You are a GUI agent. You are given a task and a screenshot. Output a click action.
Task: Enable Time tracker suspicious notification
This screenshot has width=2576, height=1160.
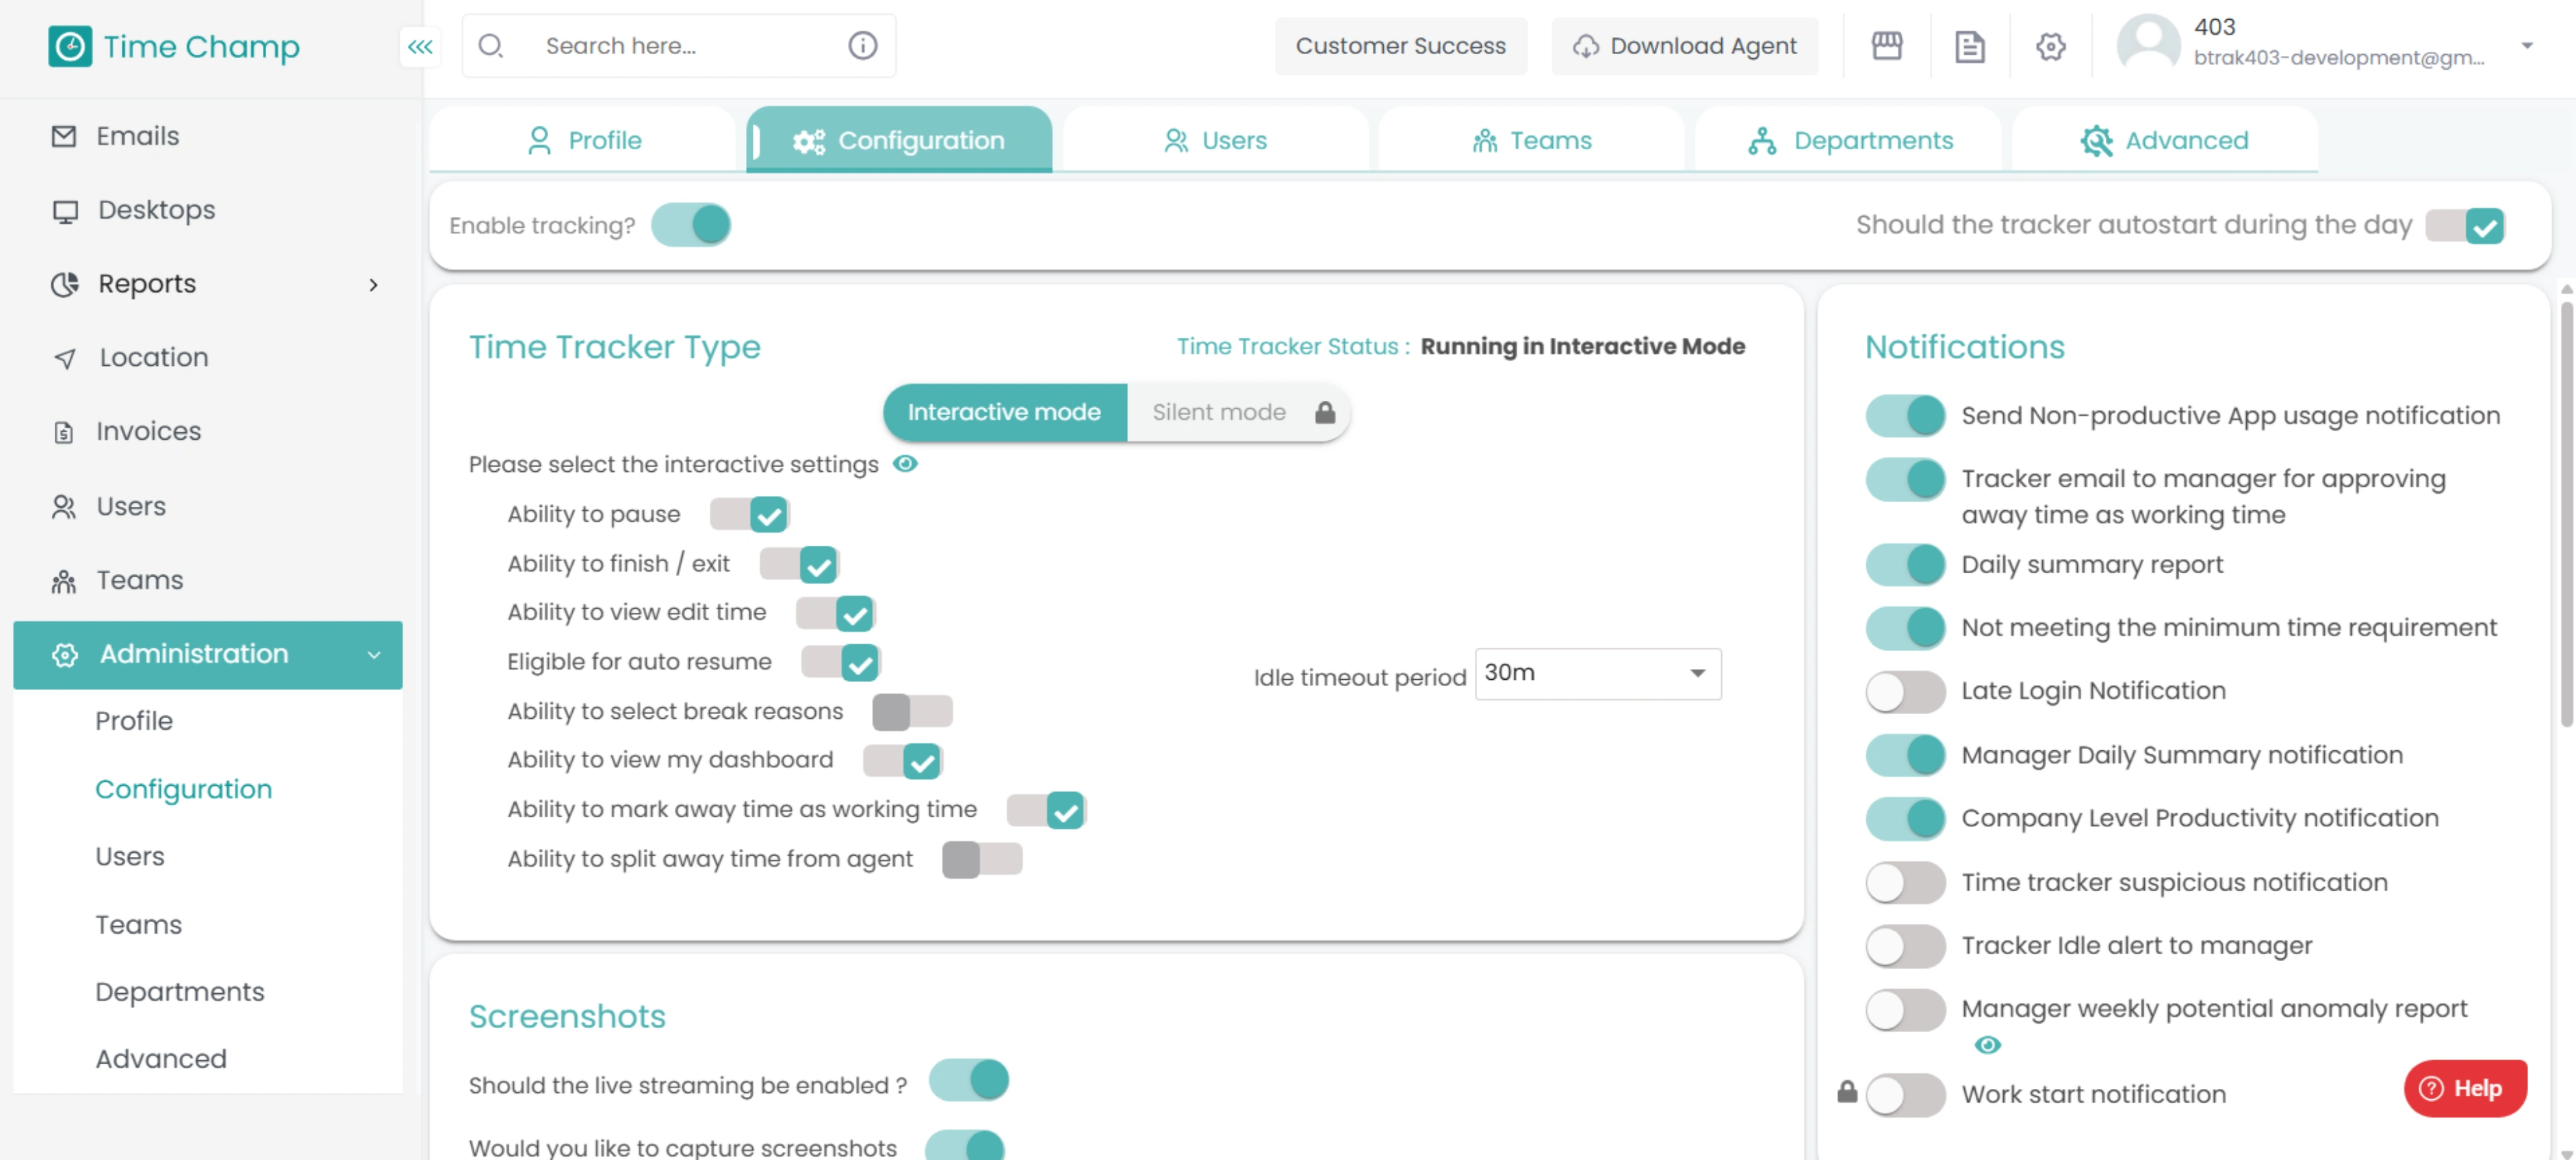(x=1905, y=882)
